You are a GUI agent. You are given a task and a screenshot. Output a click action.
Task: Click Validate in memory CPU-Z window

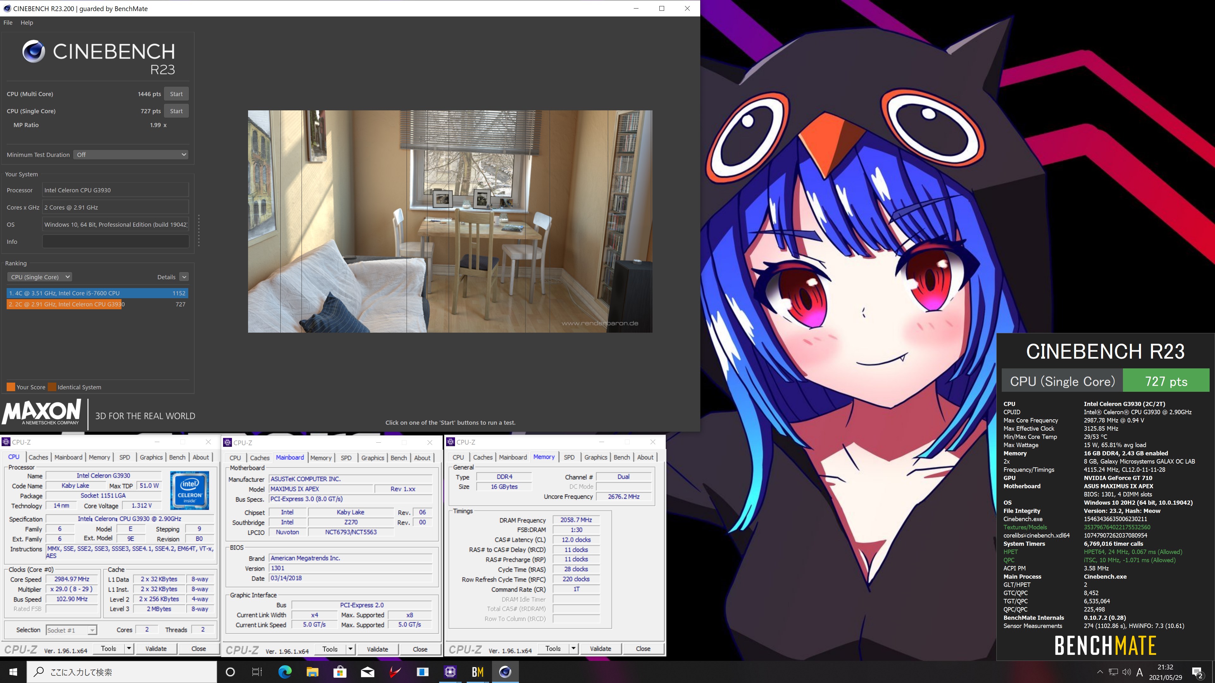pos(601,649)
